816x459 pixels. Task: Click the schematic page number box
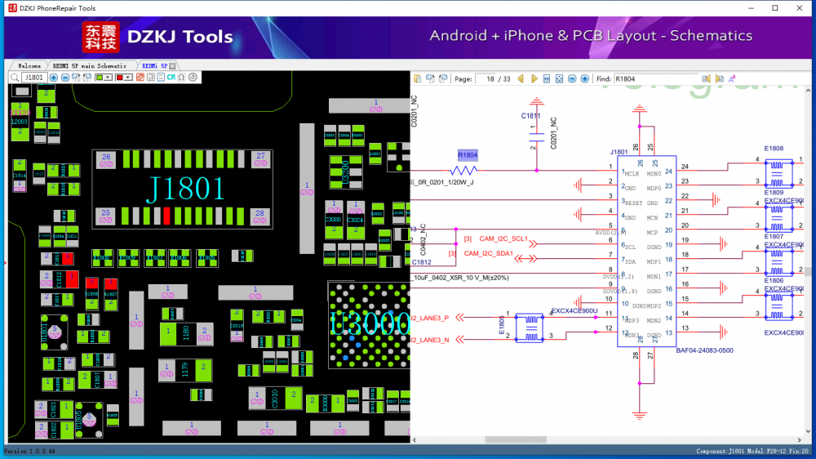coord(489,79)
